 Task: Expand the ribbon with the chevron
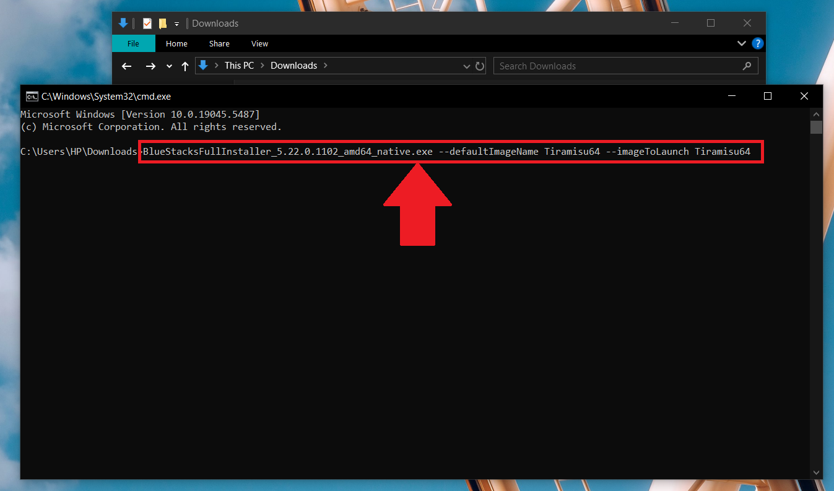742,43
